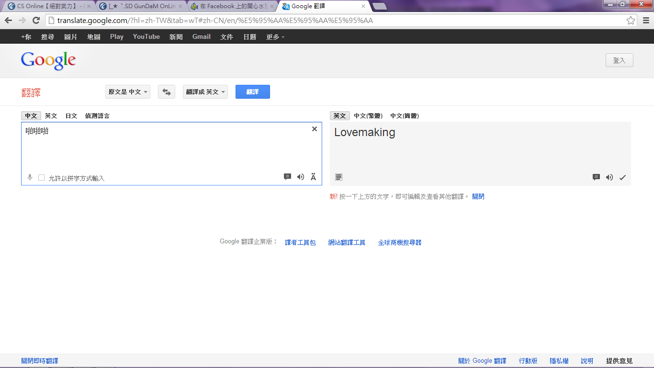Viewport: 654px width, 368px height.
Task: Expand the 更多 menu in the top bar
Action: 275,37
